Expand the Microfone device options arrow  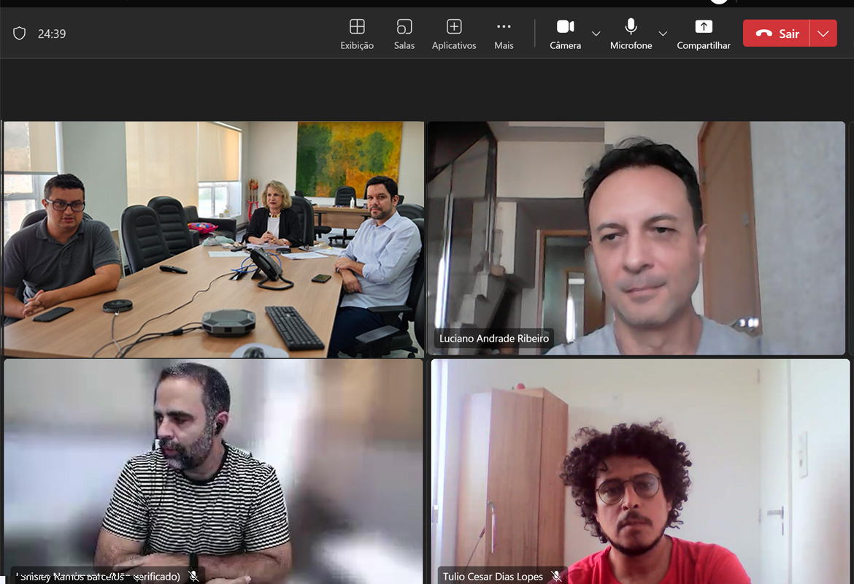(663, 34)
